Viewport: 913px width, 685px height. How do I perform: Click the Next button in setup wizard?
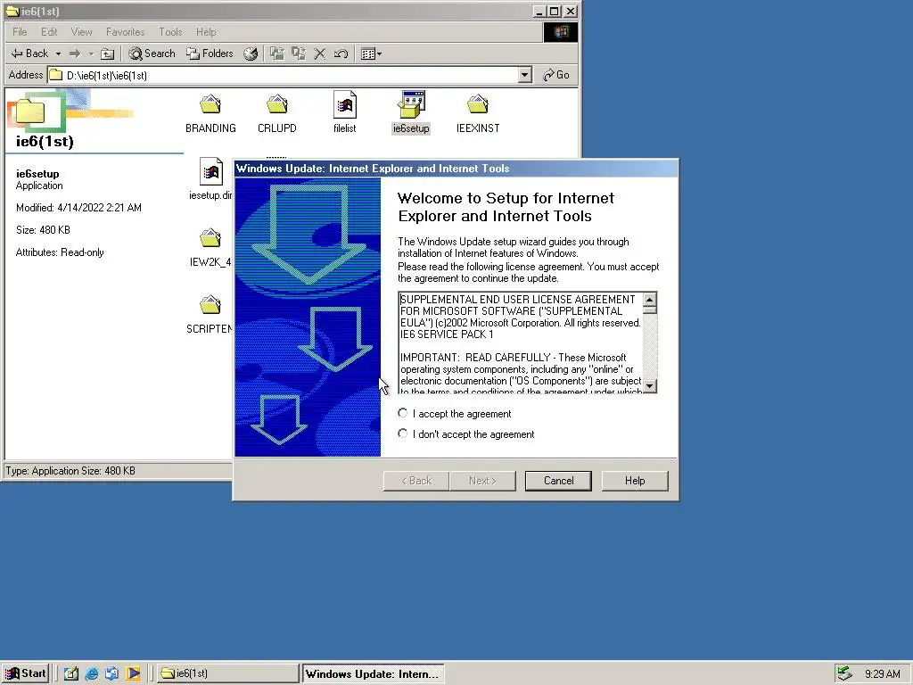point(482,481)
